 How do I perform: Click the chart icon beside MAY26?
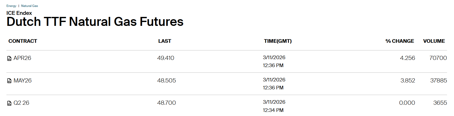click(9, 81)
